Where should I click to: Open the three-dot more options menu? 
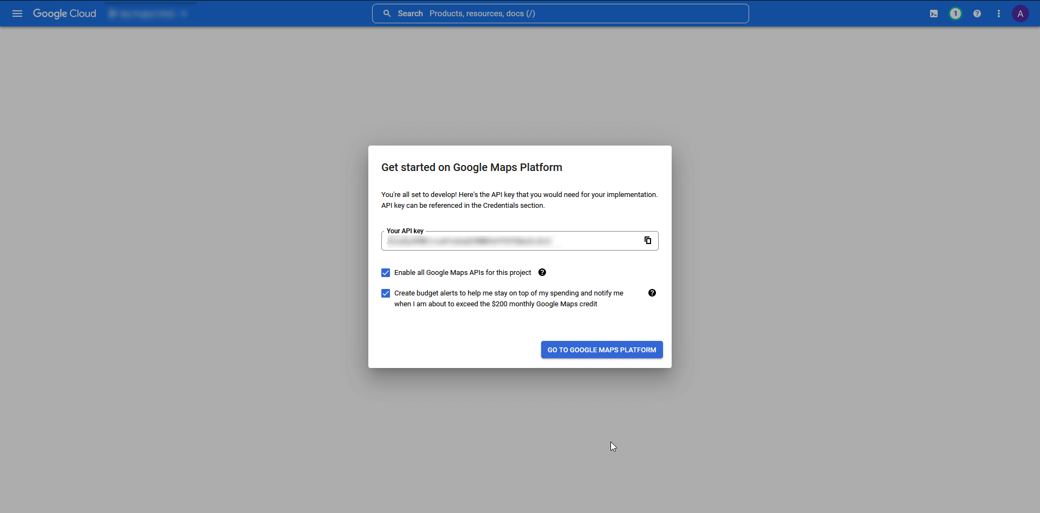(998, 14)
